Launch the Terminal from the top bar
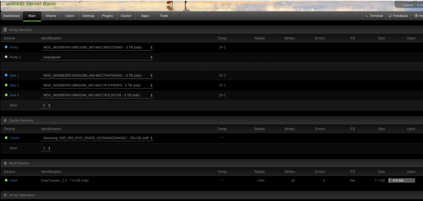This screenshot has height=201, width=423. tap(374, 16)
